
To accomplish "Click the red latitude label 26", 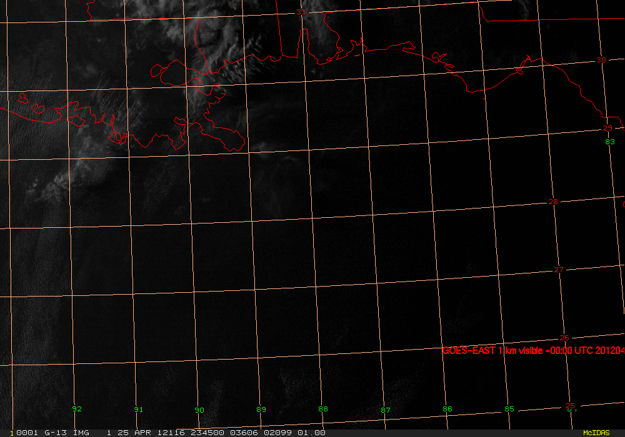I will tap(564, 338).
